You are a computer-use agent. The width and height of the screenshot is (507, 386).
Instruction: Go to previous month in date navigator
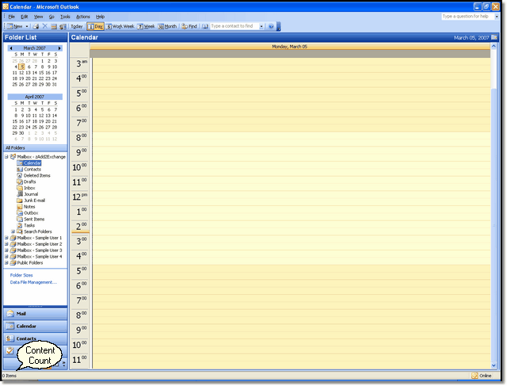pyautogui.click(x=10, y=48)
